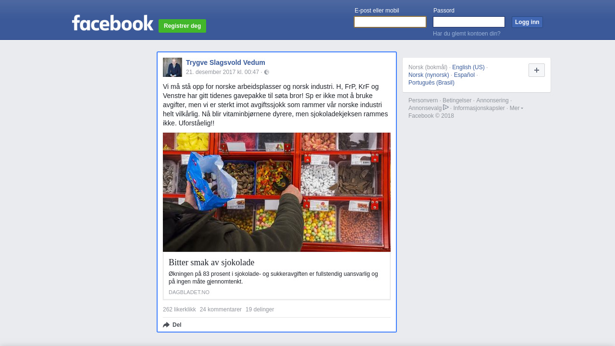
Task: Click the AdChoices triangle icon
Action: pyautogui.click(x=446, y=108)
